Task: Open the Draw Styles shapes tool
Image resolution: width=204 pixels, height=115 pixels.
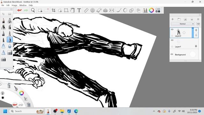Action: click(x=132, y=10)
